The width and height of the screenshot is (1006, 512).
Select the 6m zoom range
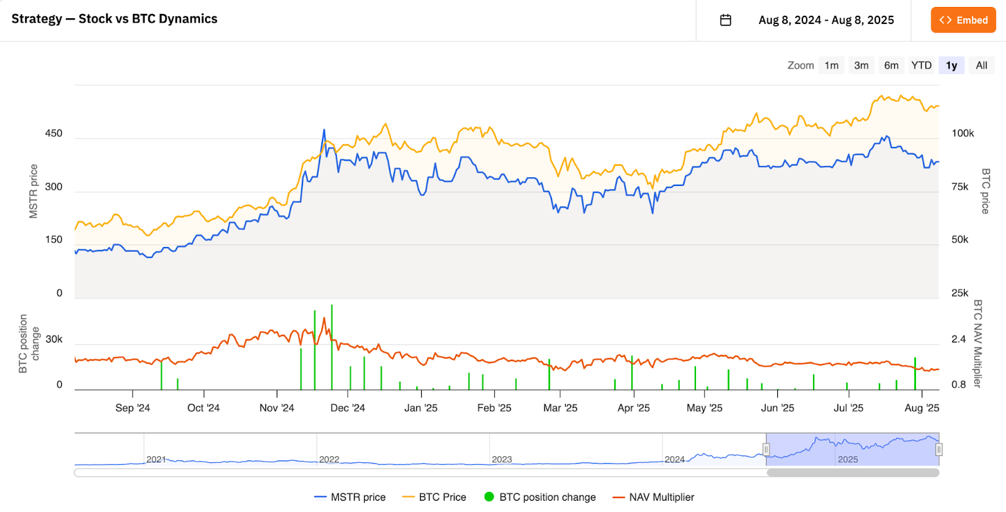click(891, 65)
